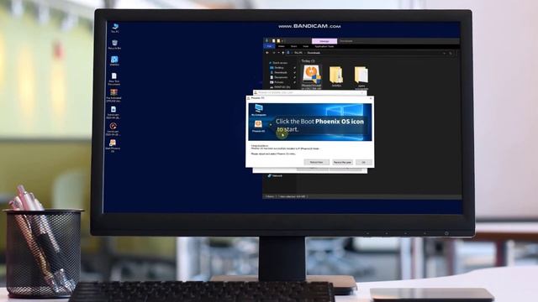Select the Bandicam video file with play icon
This screenshot has width=538, height=302.
113,129
